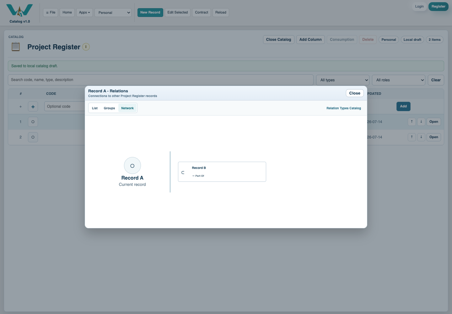Move row 2 up with arrow icon
Viewport: 452px width, 314px height.
click(x=412, y=137)
